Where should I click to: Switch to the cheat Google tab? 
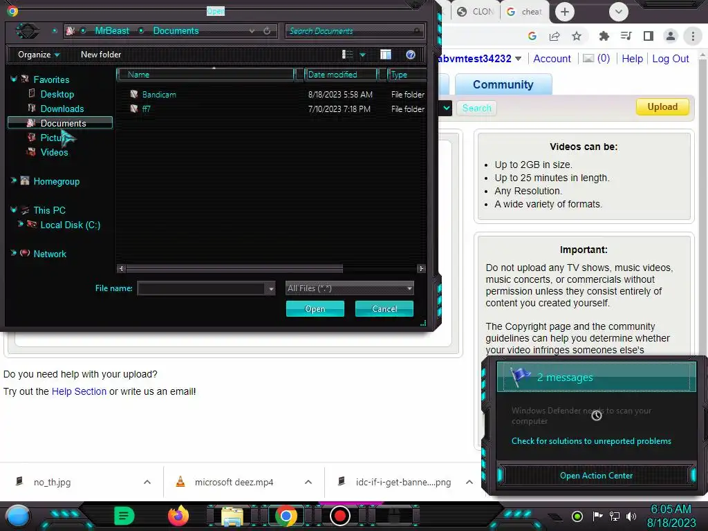[525, 12]
